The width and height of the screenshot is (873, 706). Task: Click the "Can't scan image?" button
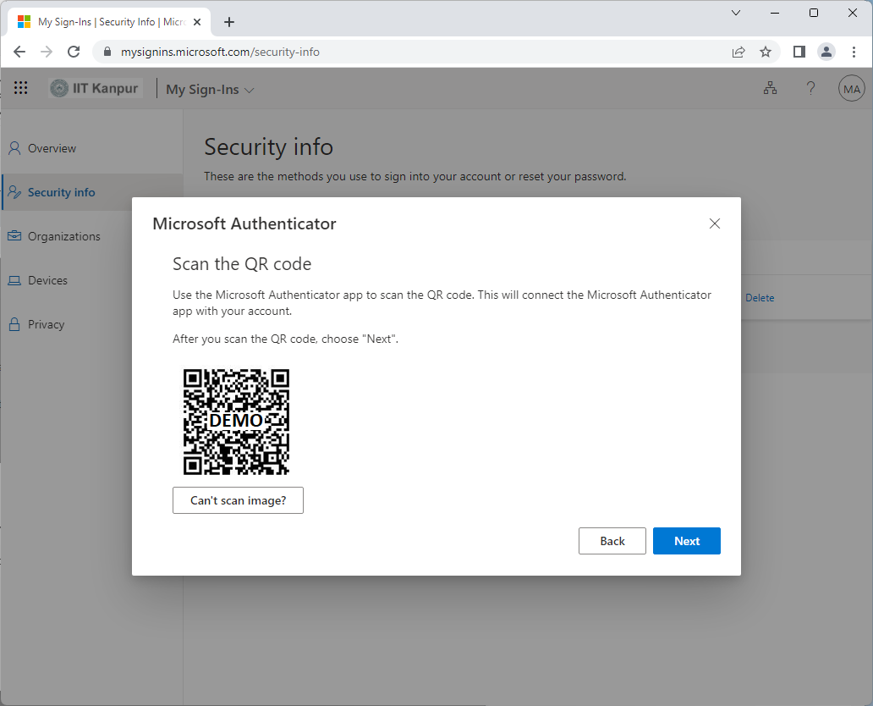click(x=238, y=499)
